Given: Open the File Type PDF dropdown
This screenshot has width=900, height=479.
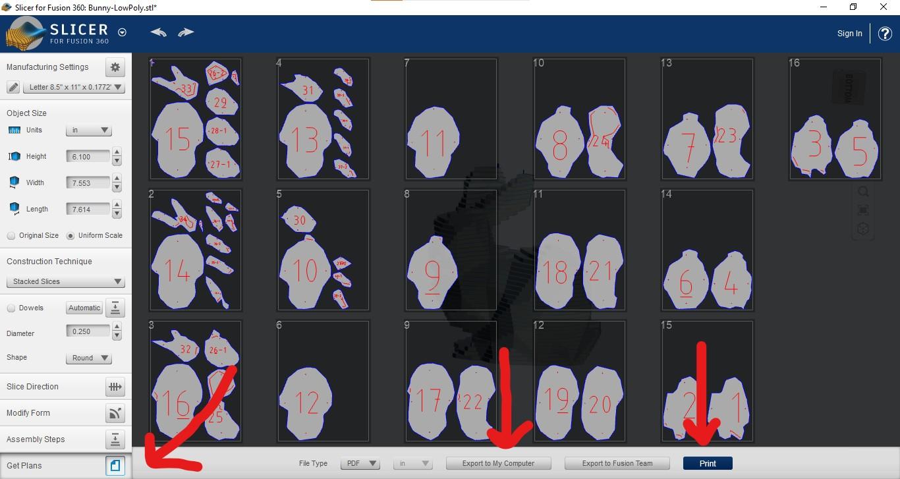Looking at the screenshot, I should pyautogui.click(x=360, y=463).
